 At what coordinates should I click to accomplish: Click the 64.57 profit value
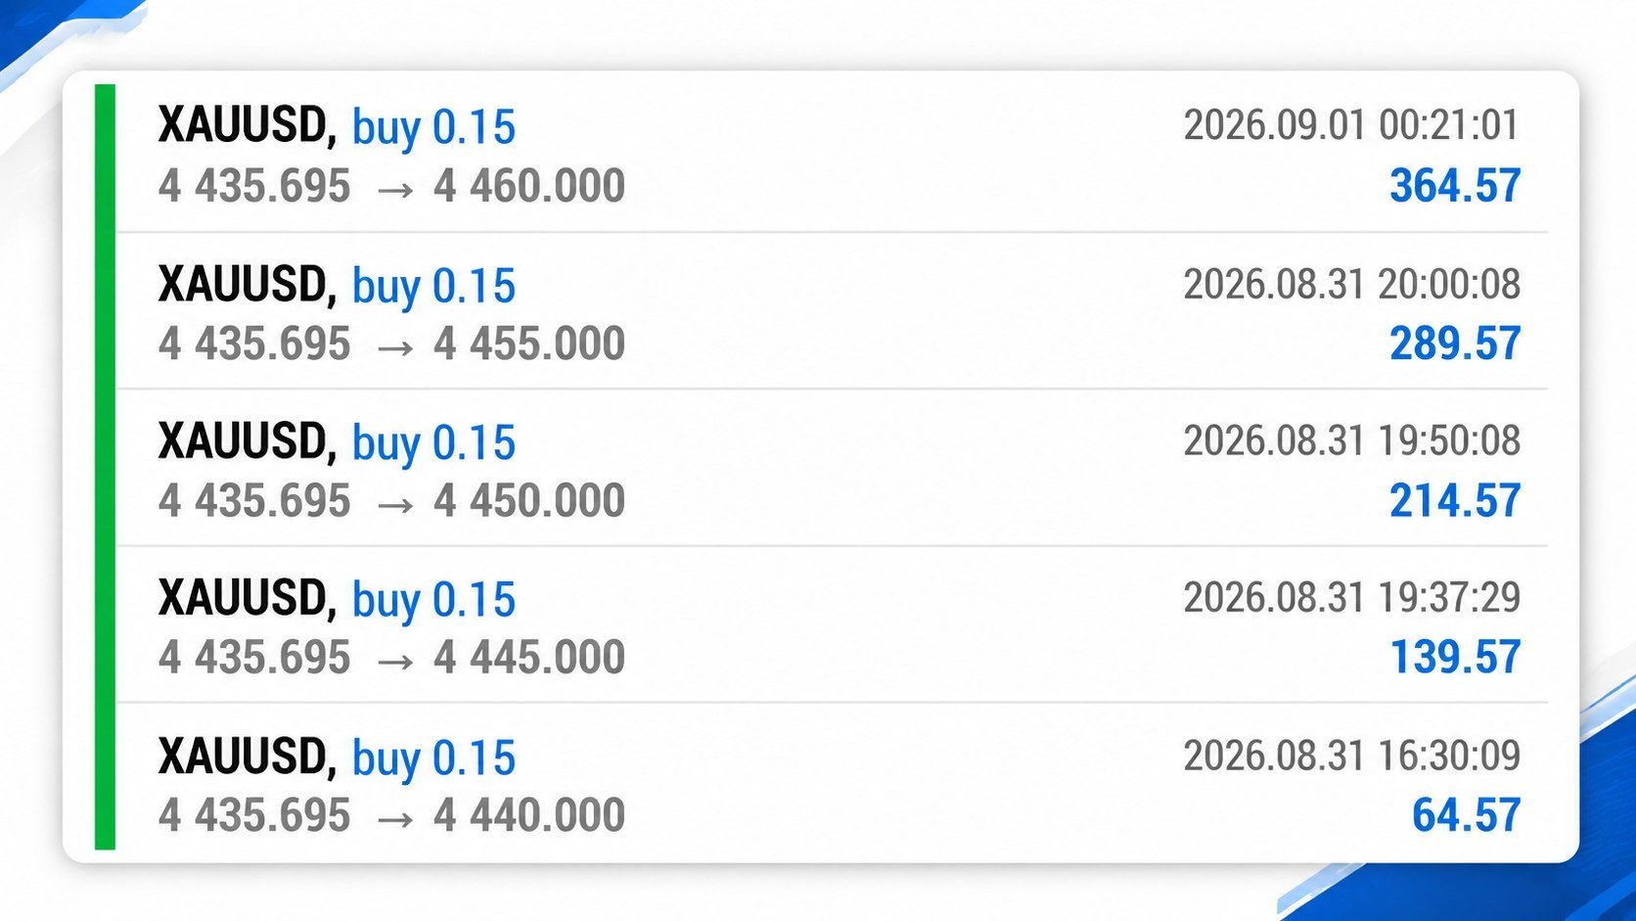[x=1466, y=815]
